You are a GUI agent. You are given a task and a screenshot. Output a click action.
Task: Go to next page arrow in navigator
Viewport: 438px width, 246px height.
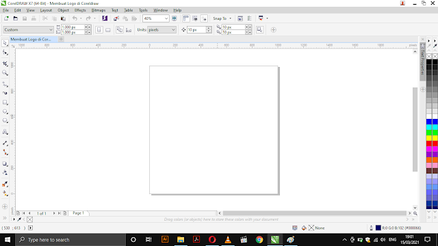click(x=54, y=213)
